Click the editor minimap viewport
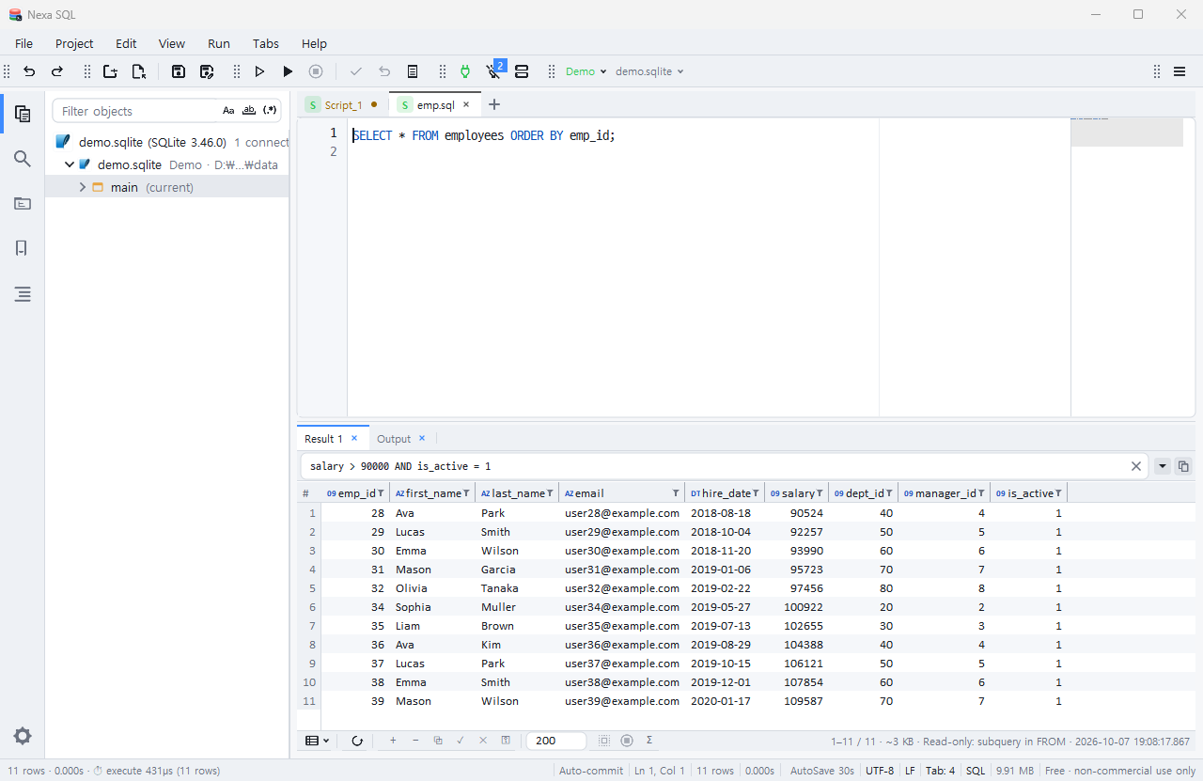 (1127, 133)
